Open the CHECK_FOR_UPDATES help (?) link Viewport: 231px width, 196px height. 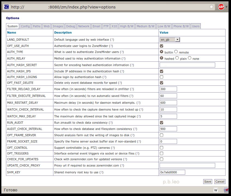(x=125, y=159)
